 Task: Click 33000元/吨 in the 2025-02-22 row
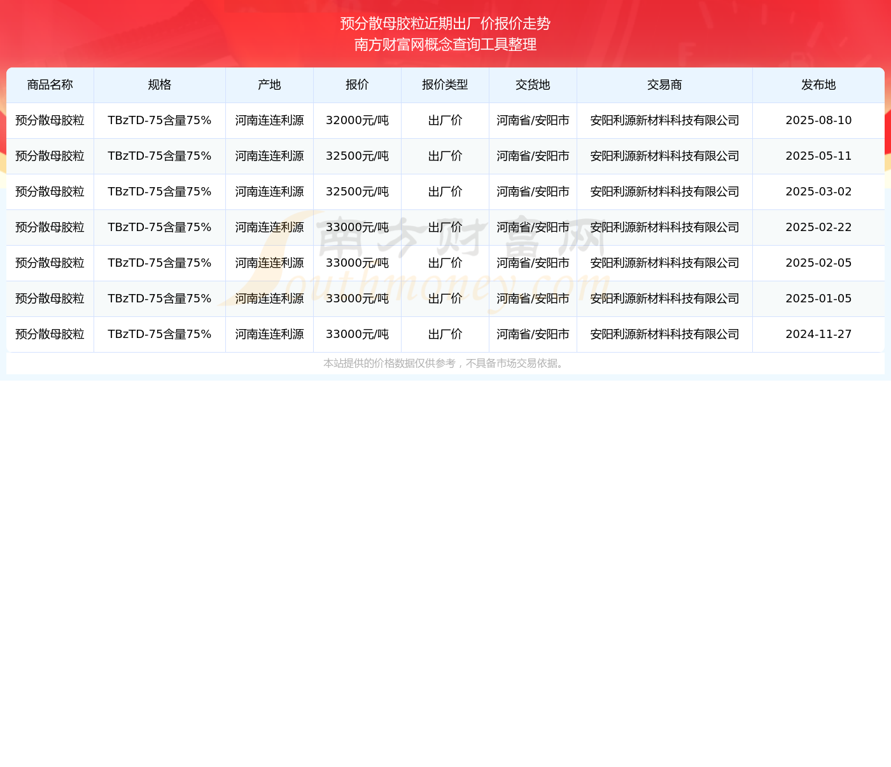coord(357,227)
